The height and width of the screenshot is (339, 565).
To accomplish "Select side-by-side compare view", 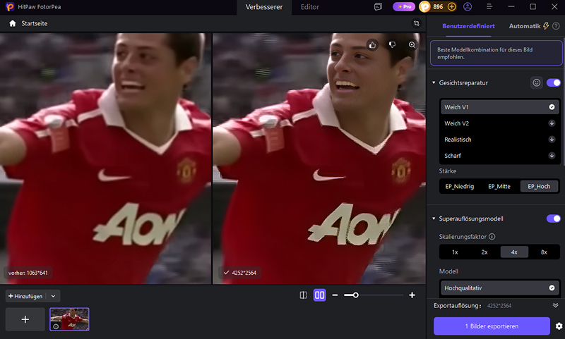I will (x=320, y=295).
